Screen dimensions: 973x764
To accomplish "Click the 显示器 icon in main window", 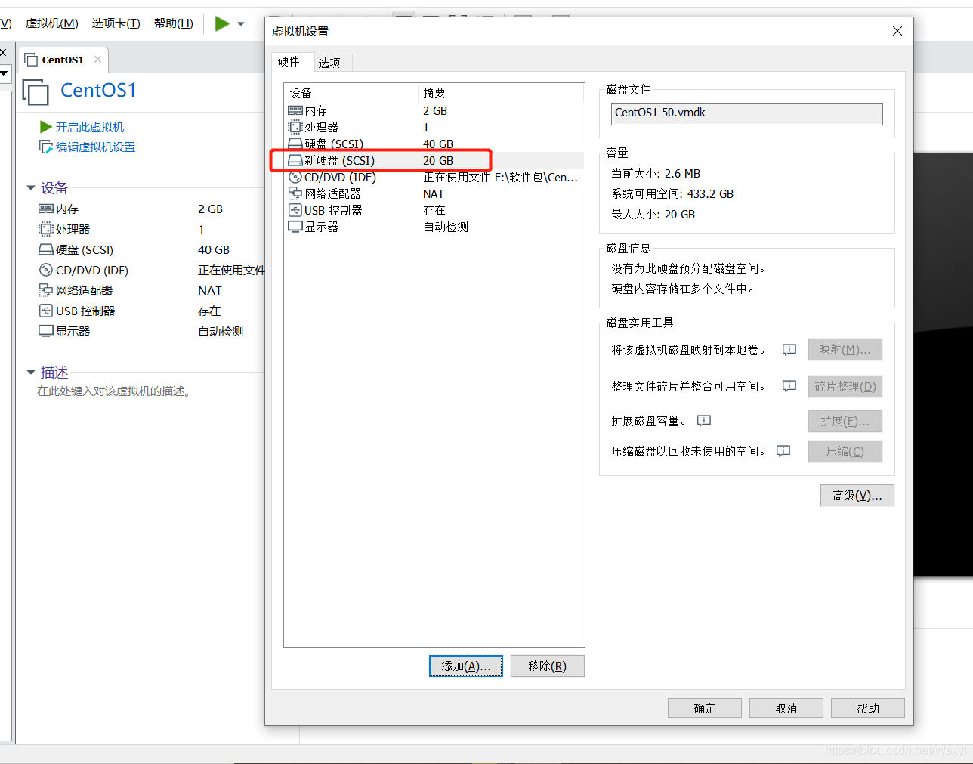I will [46, 331].
